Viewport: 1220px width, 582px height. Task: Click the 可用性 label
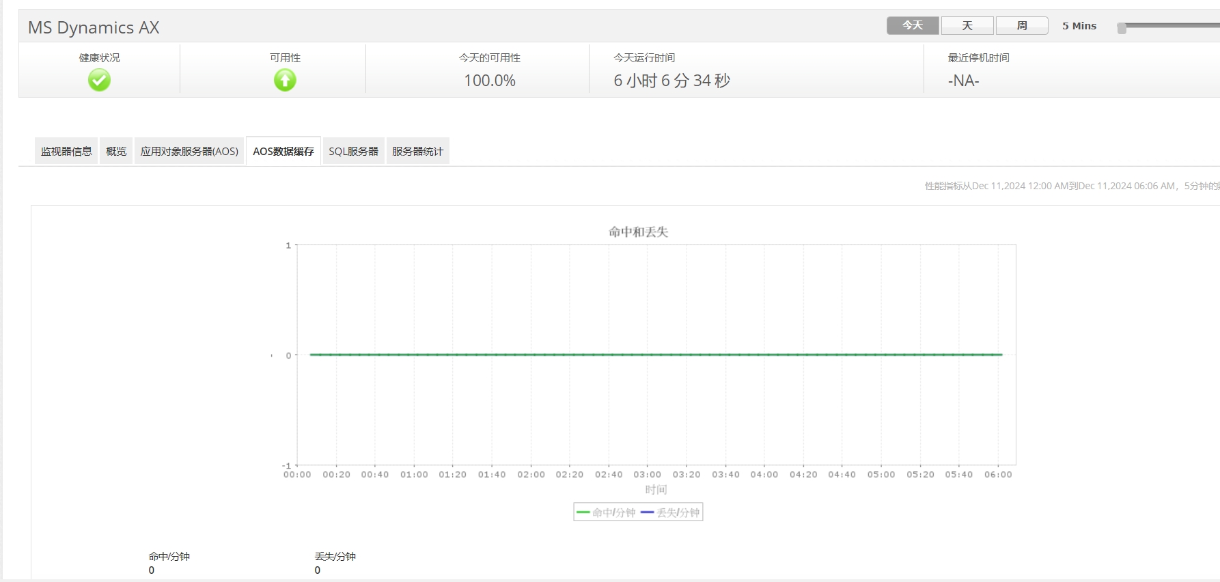pyautogui.click(x=285, y=57)
